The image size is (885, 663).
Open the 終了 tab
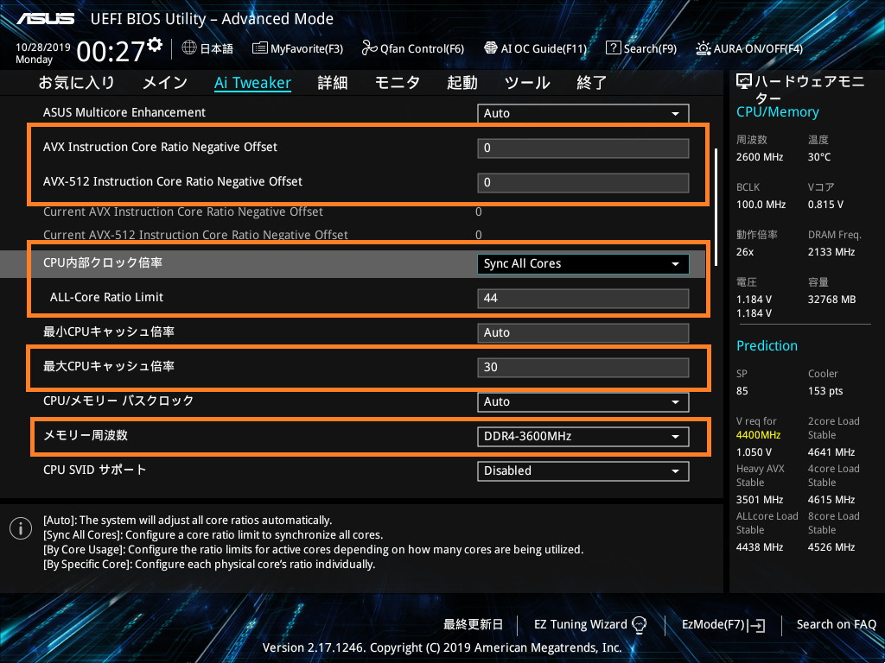592,83
